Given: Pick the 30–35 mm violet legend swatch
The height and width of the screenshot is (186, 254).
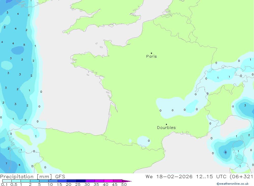Looking at the screenshot, I should pos(90,181).
